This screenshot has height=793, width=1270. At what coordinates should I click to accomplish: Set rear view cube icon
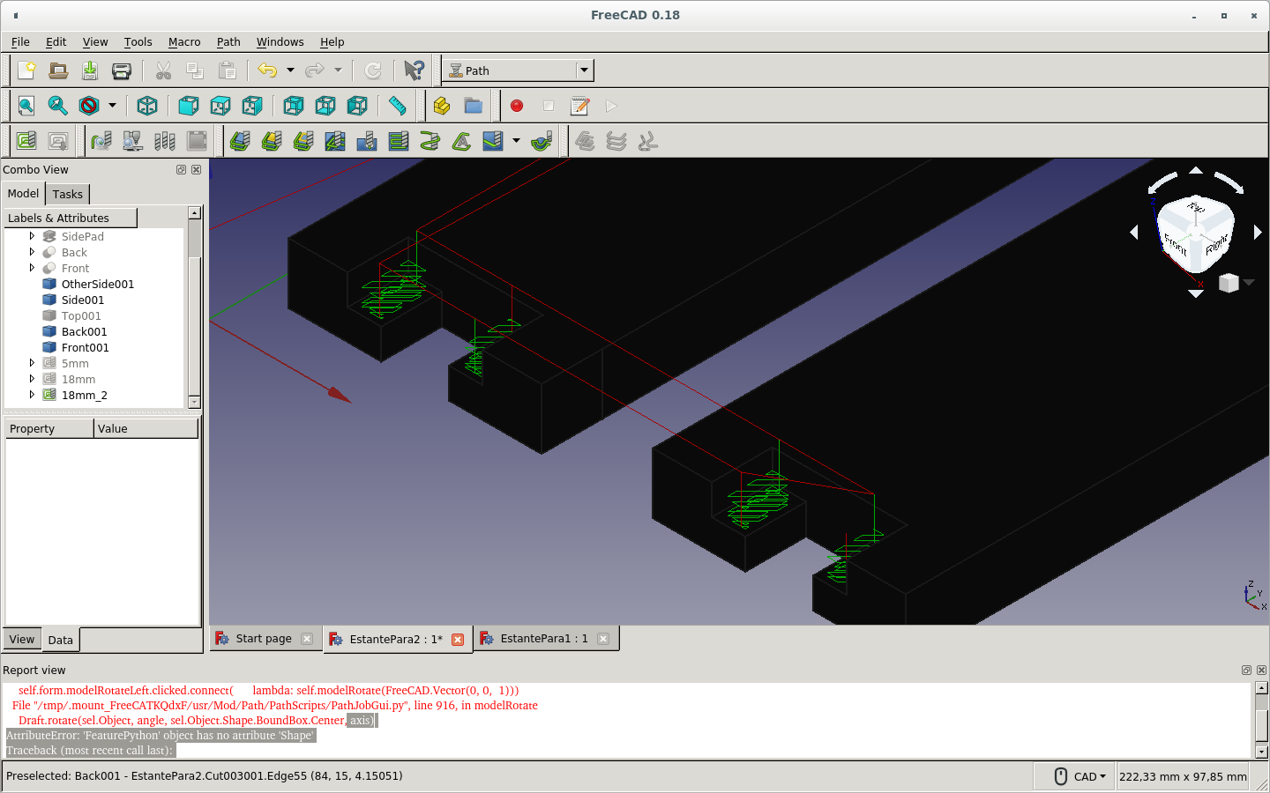(294, 106)
